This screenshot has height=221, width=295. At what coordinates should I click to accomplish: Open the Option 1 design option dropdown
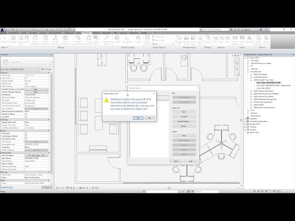pyautogui.click(x=163, y=44)
